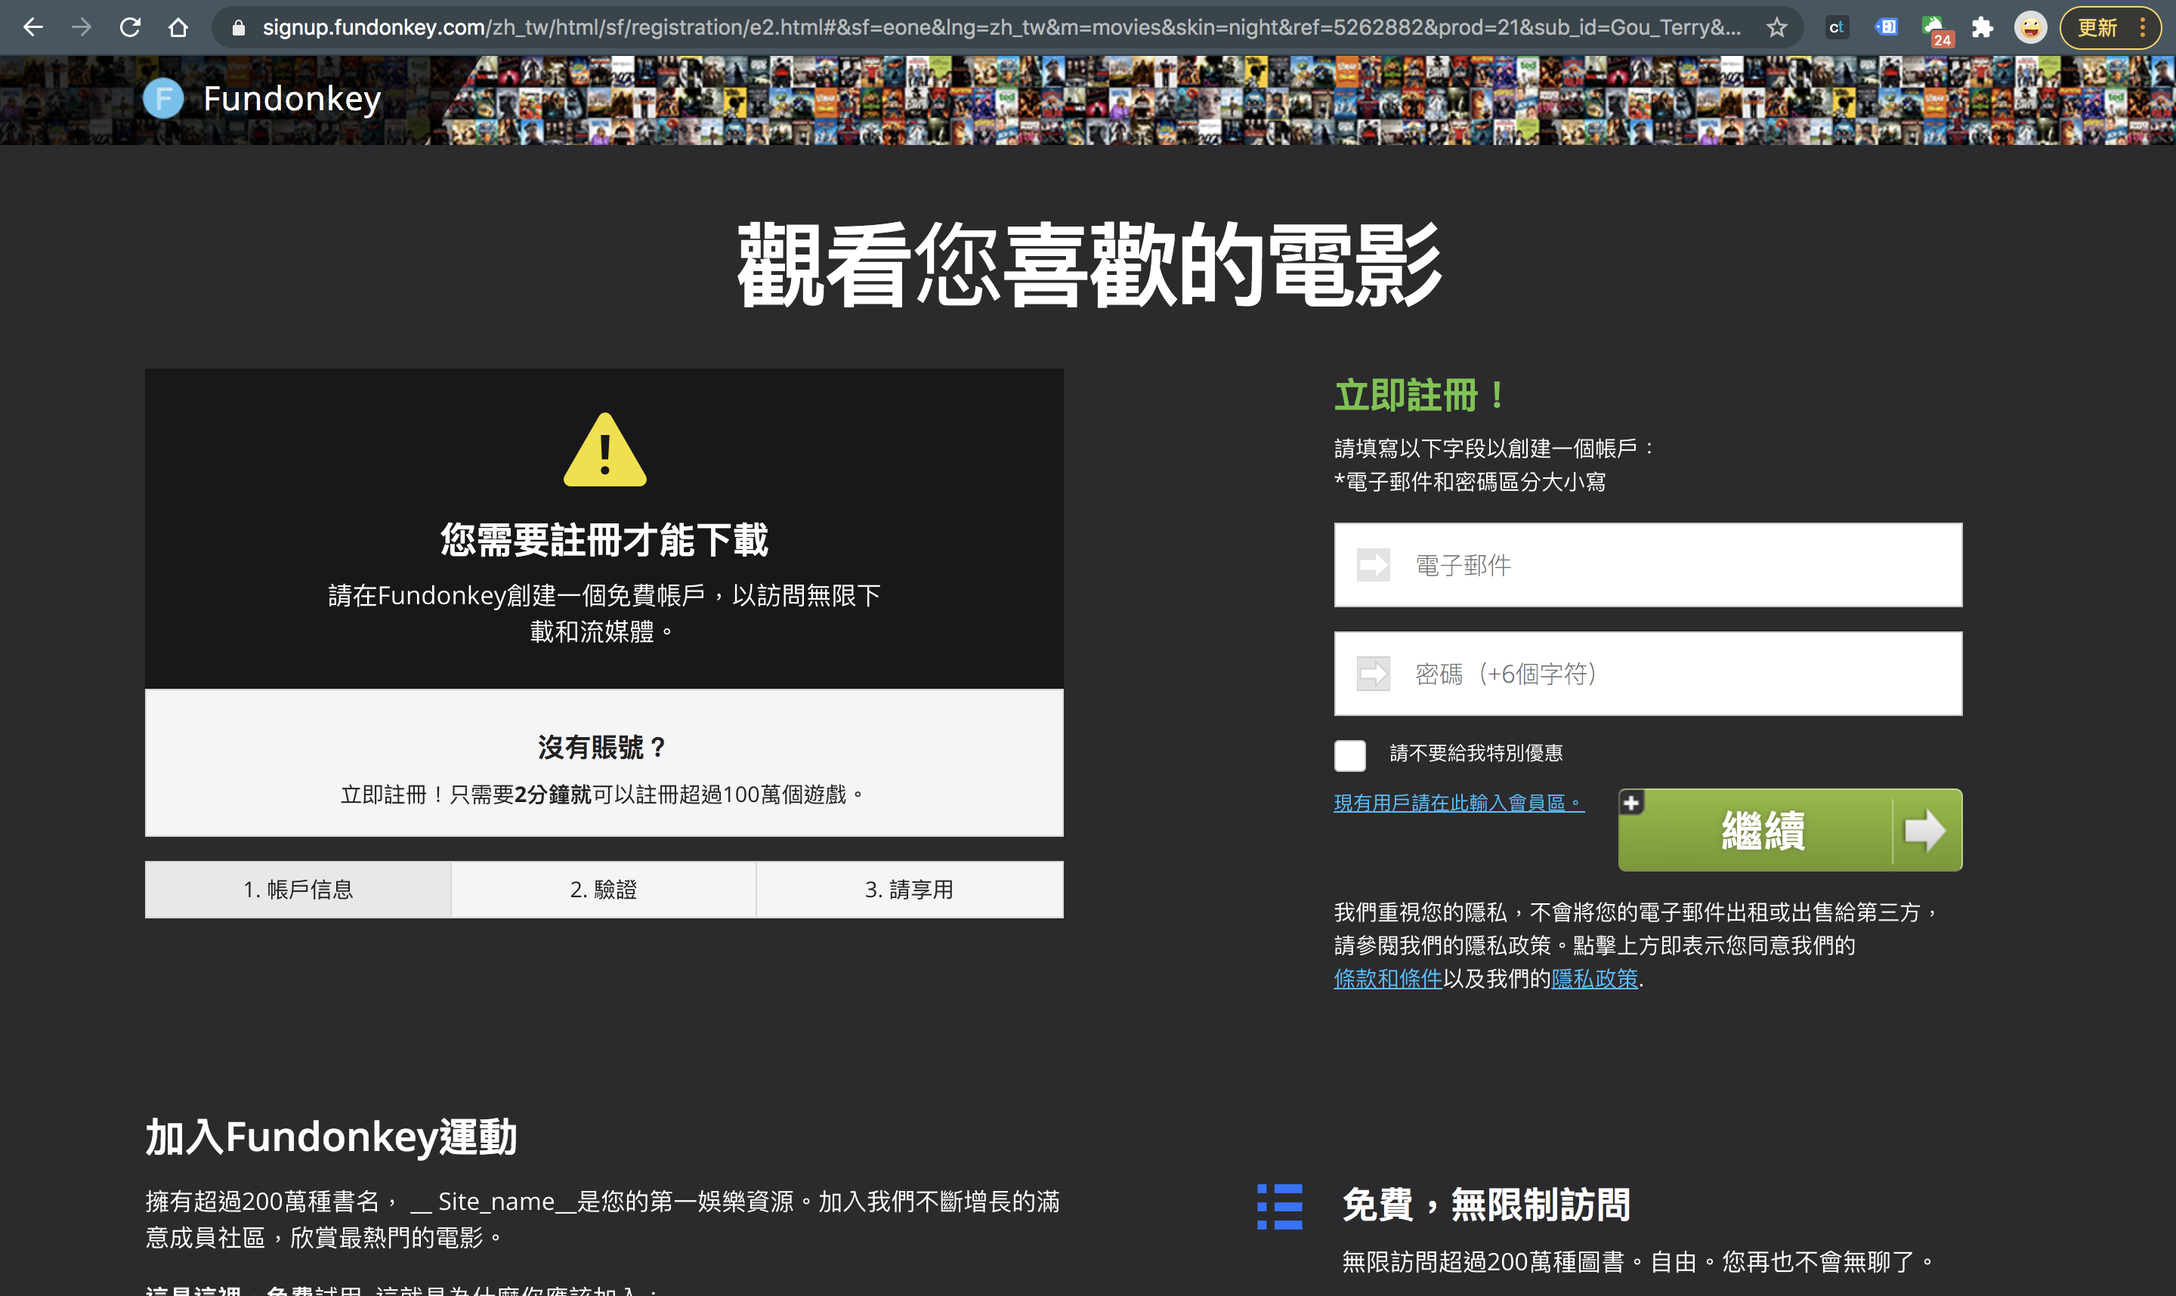This screenshot has height=1296, width=2176.
Task: Open the 'ct' browser extension
Action: [1836, 27]
